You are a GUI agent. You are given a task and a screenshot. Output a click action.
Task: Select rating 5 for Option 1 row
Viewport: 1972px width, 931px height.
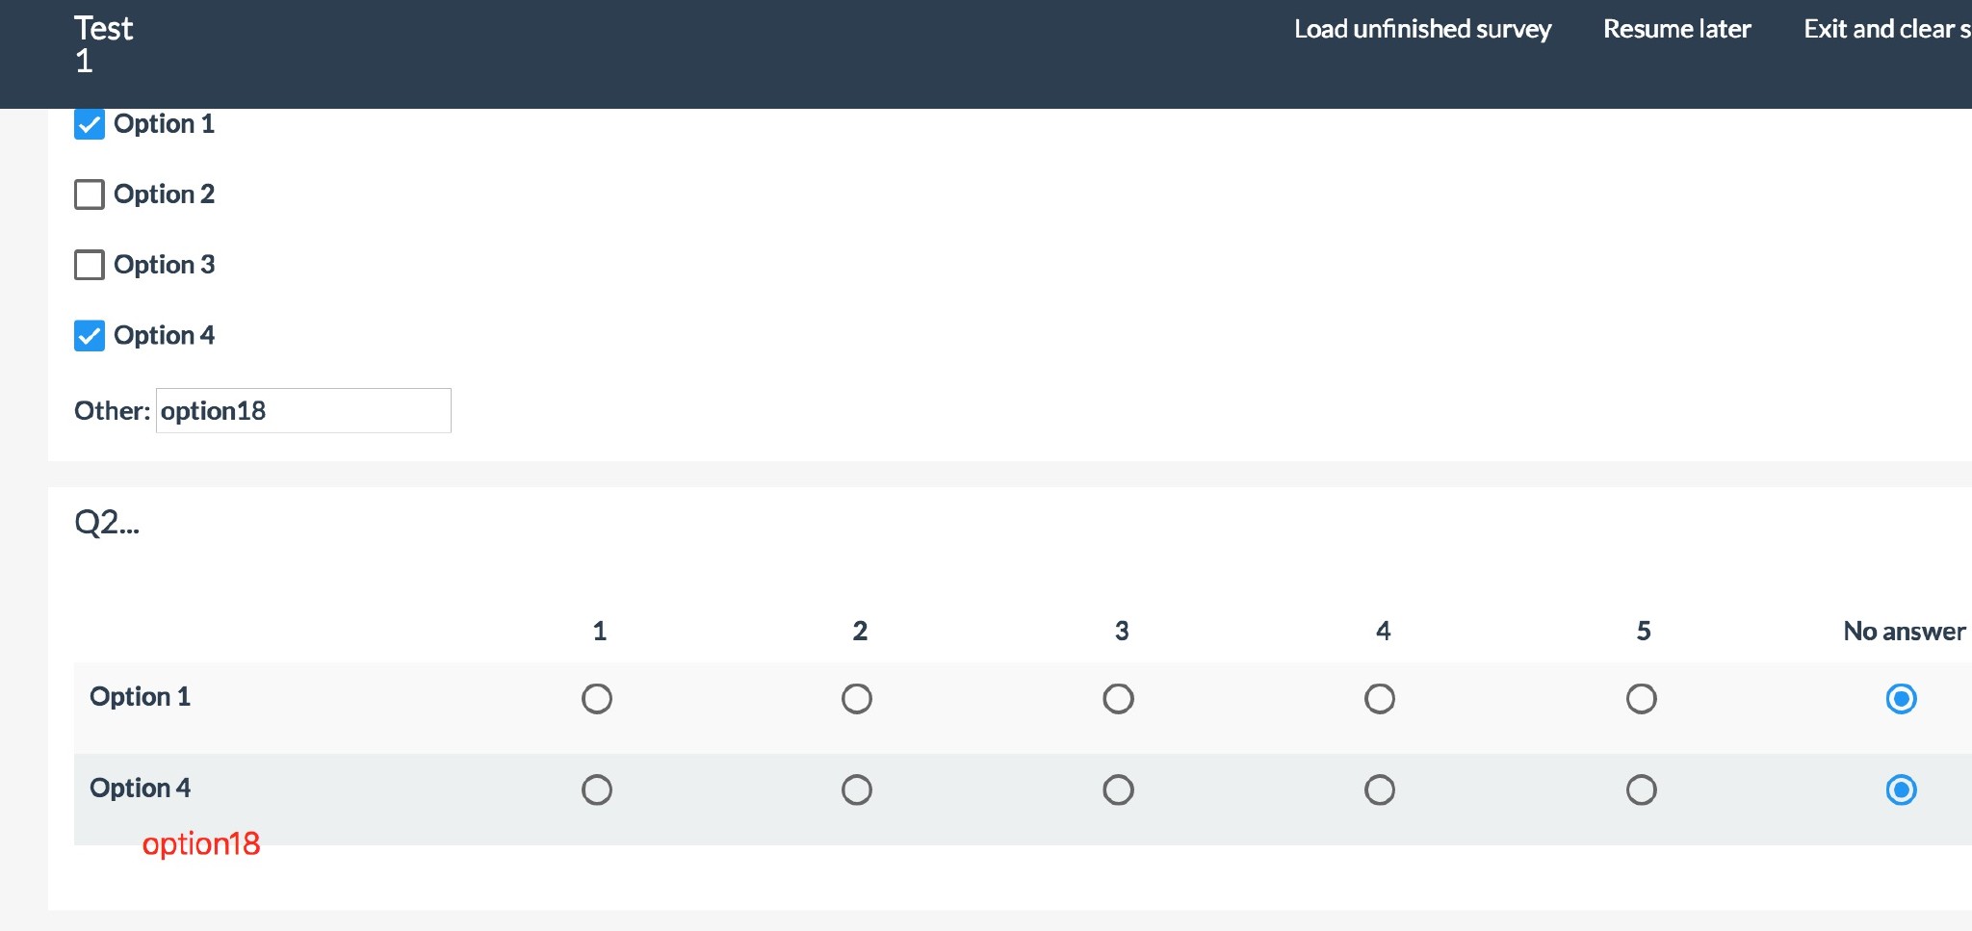(x=1642, y=699)
